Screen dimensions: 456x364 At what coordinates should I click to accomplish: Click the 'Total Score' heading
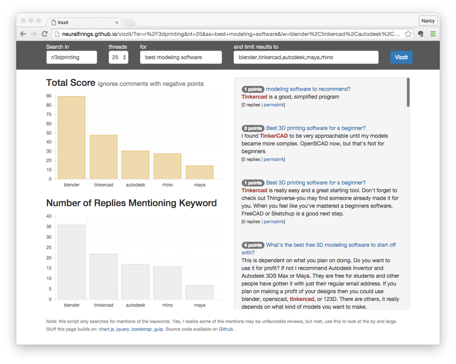click(71, 83)
